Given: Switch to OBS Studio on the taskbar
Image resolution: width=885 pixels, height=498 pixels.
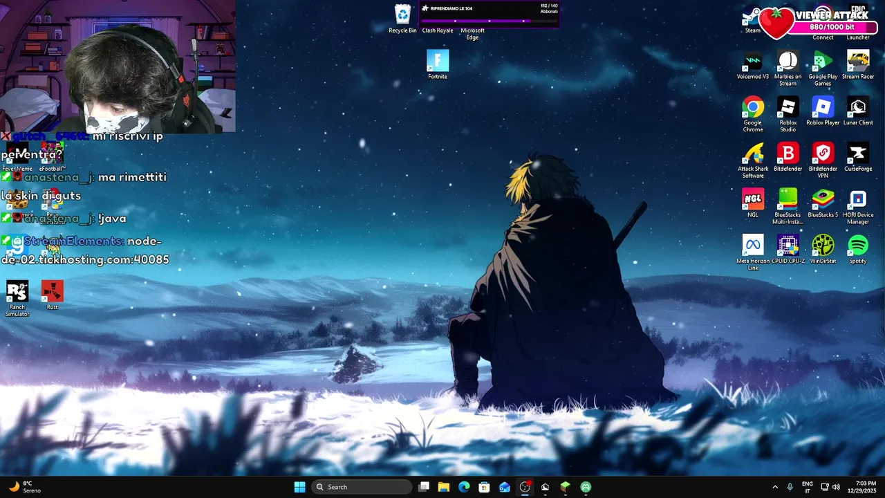Looking at the screenshot, I should [x=525, y=487].
